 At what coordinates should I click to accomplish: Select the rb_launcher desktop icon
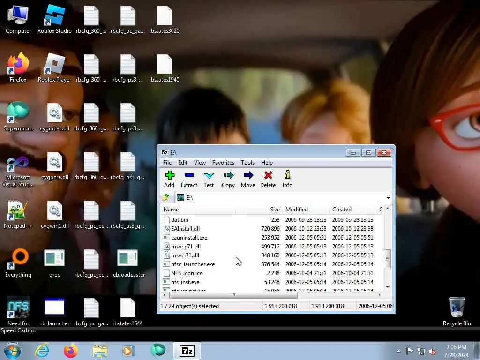click(x=54, y=312)
